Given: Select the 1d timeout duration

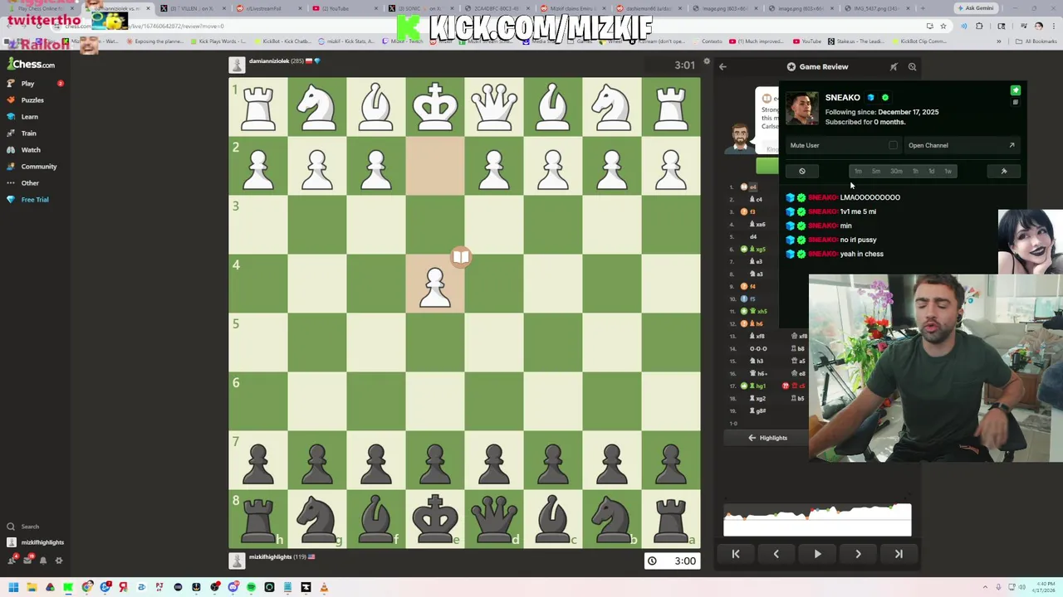Looking at the screenshot, I should 932,171.
